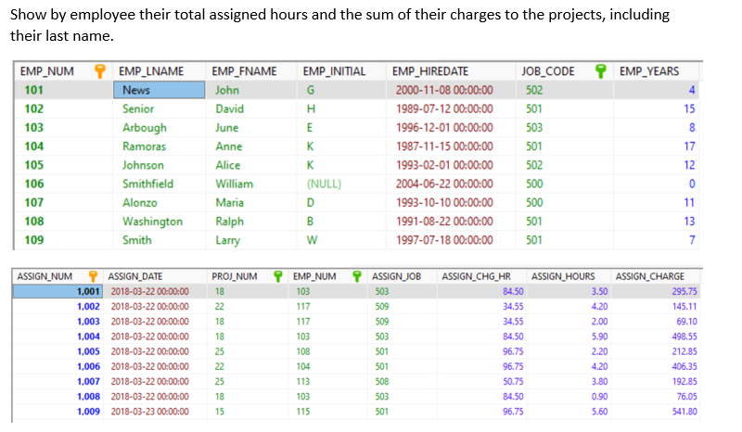The image size is (742, 432).
Task: Click assignment charge 145.11 cell
Action: click(x=656, y=307)
